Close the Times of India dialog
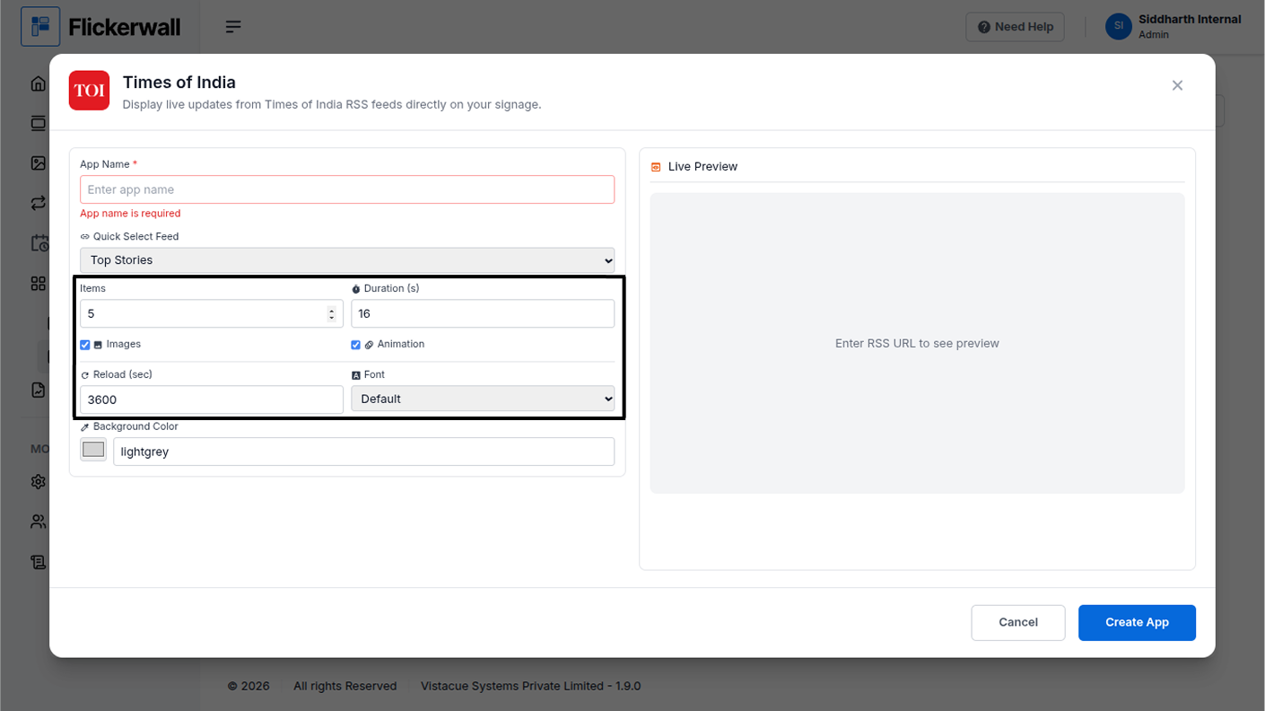The width and height of the screenshot is (1265, 711). pyautogui.click(x=1177, y=85)
